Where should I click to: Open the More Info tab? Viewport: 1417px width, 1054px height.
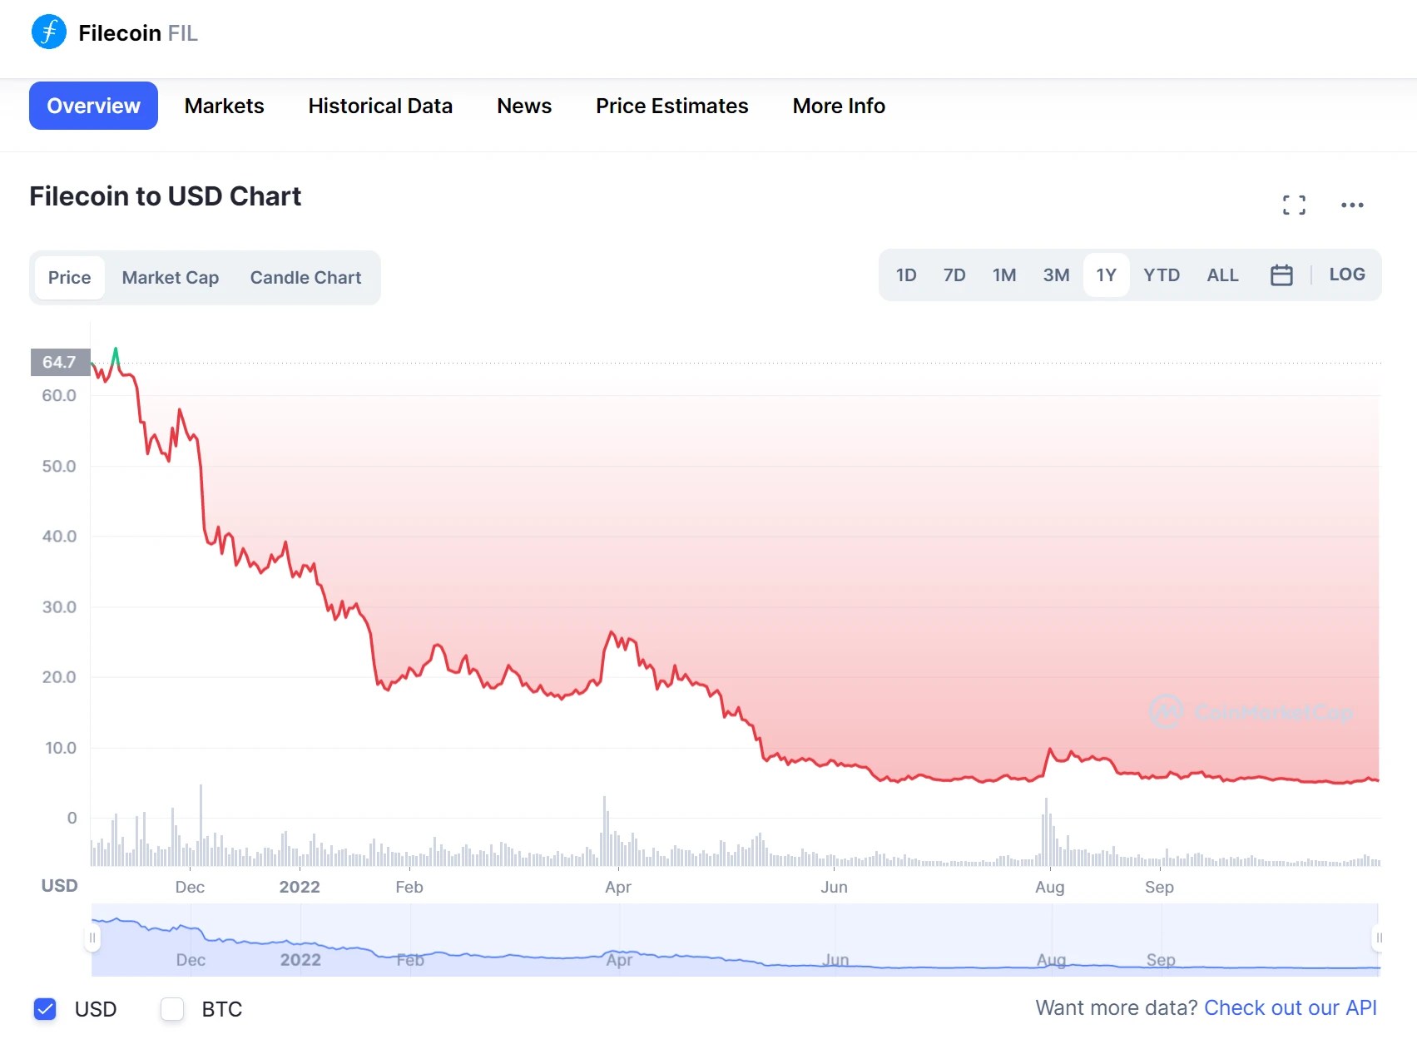tap(839, 106)
